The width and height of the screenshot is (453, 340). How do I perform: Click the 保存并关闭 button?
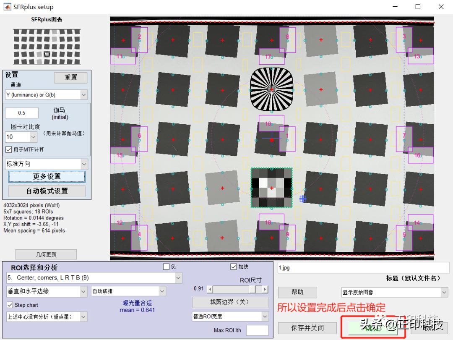coord(307,328)
